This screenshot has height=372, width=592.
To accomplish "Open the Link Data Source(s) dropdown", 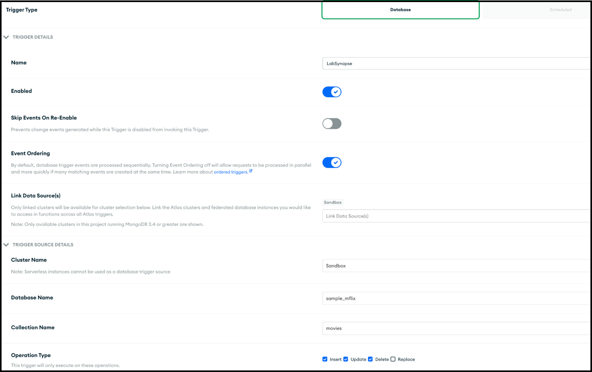I will point(455,216).
